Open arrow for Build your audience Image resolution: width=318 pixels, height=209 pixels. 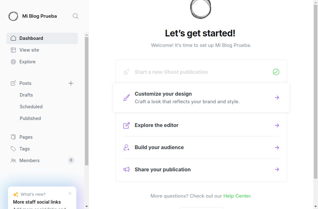(277, 148)
